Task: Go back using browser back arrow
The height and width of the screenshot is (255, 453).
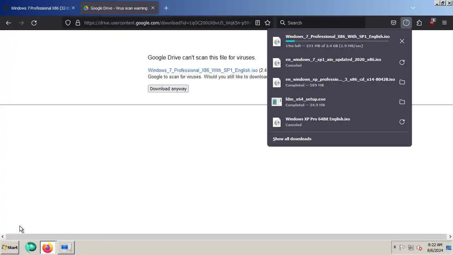Action: point(8,23)
